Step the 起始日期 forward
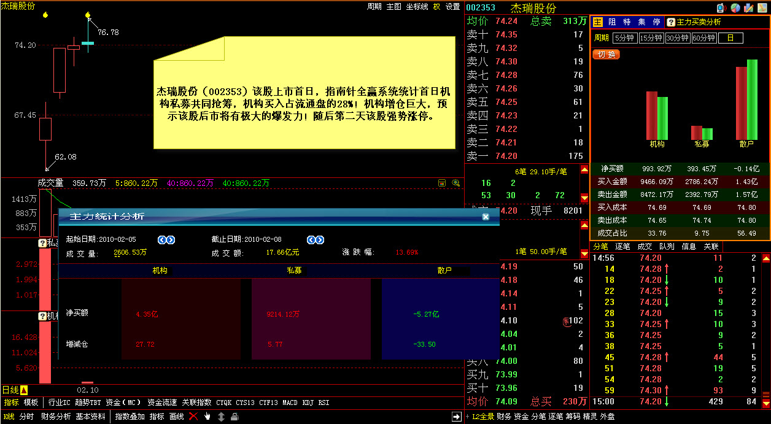Viewport: 771px width, 424px height. coord(171,240)
